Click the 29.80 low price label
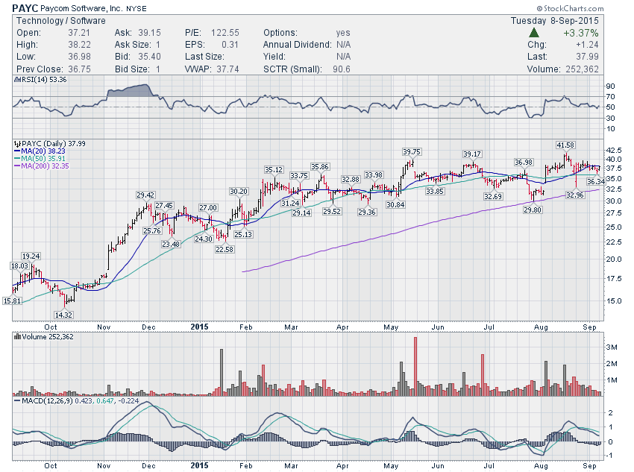This screenshot has width=634, height=472. (533, 210)
